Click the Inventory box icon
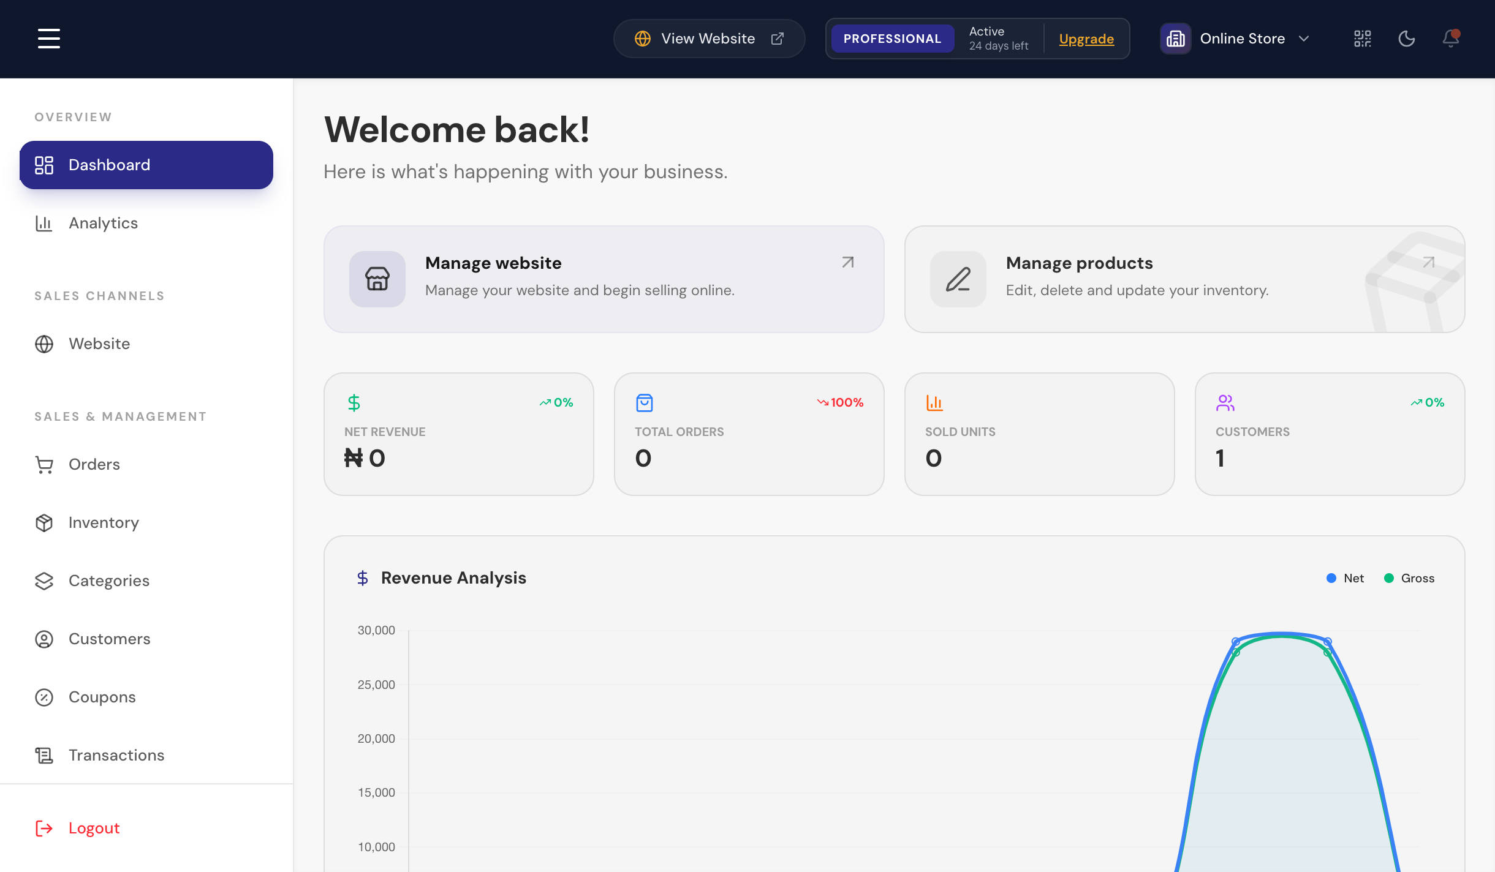Viewport: 1495px width, 872px height. (44, 522)
